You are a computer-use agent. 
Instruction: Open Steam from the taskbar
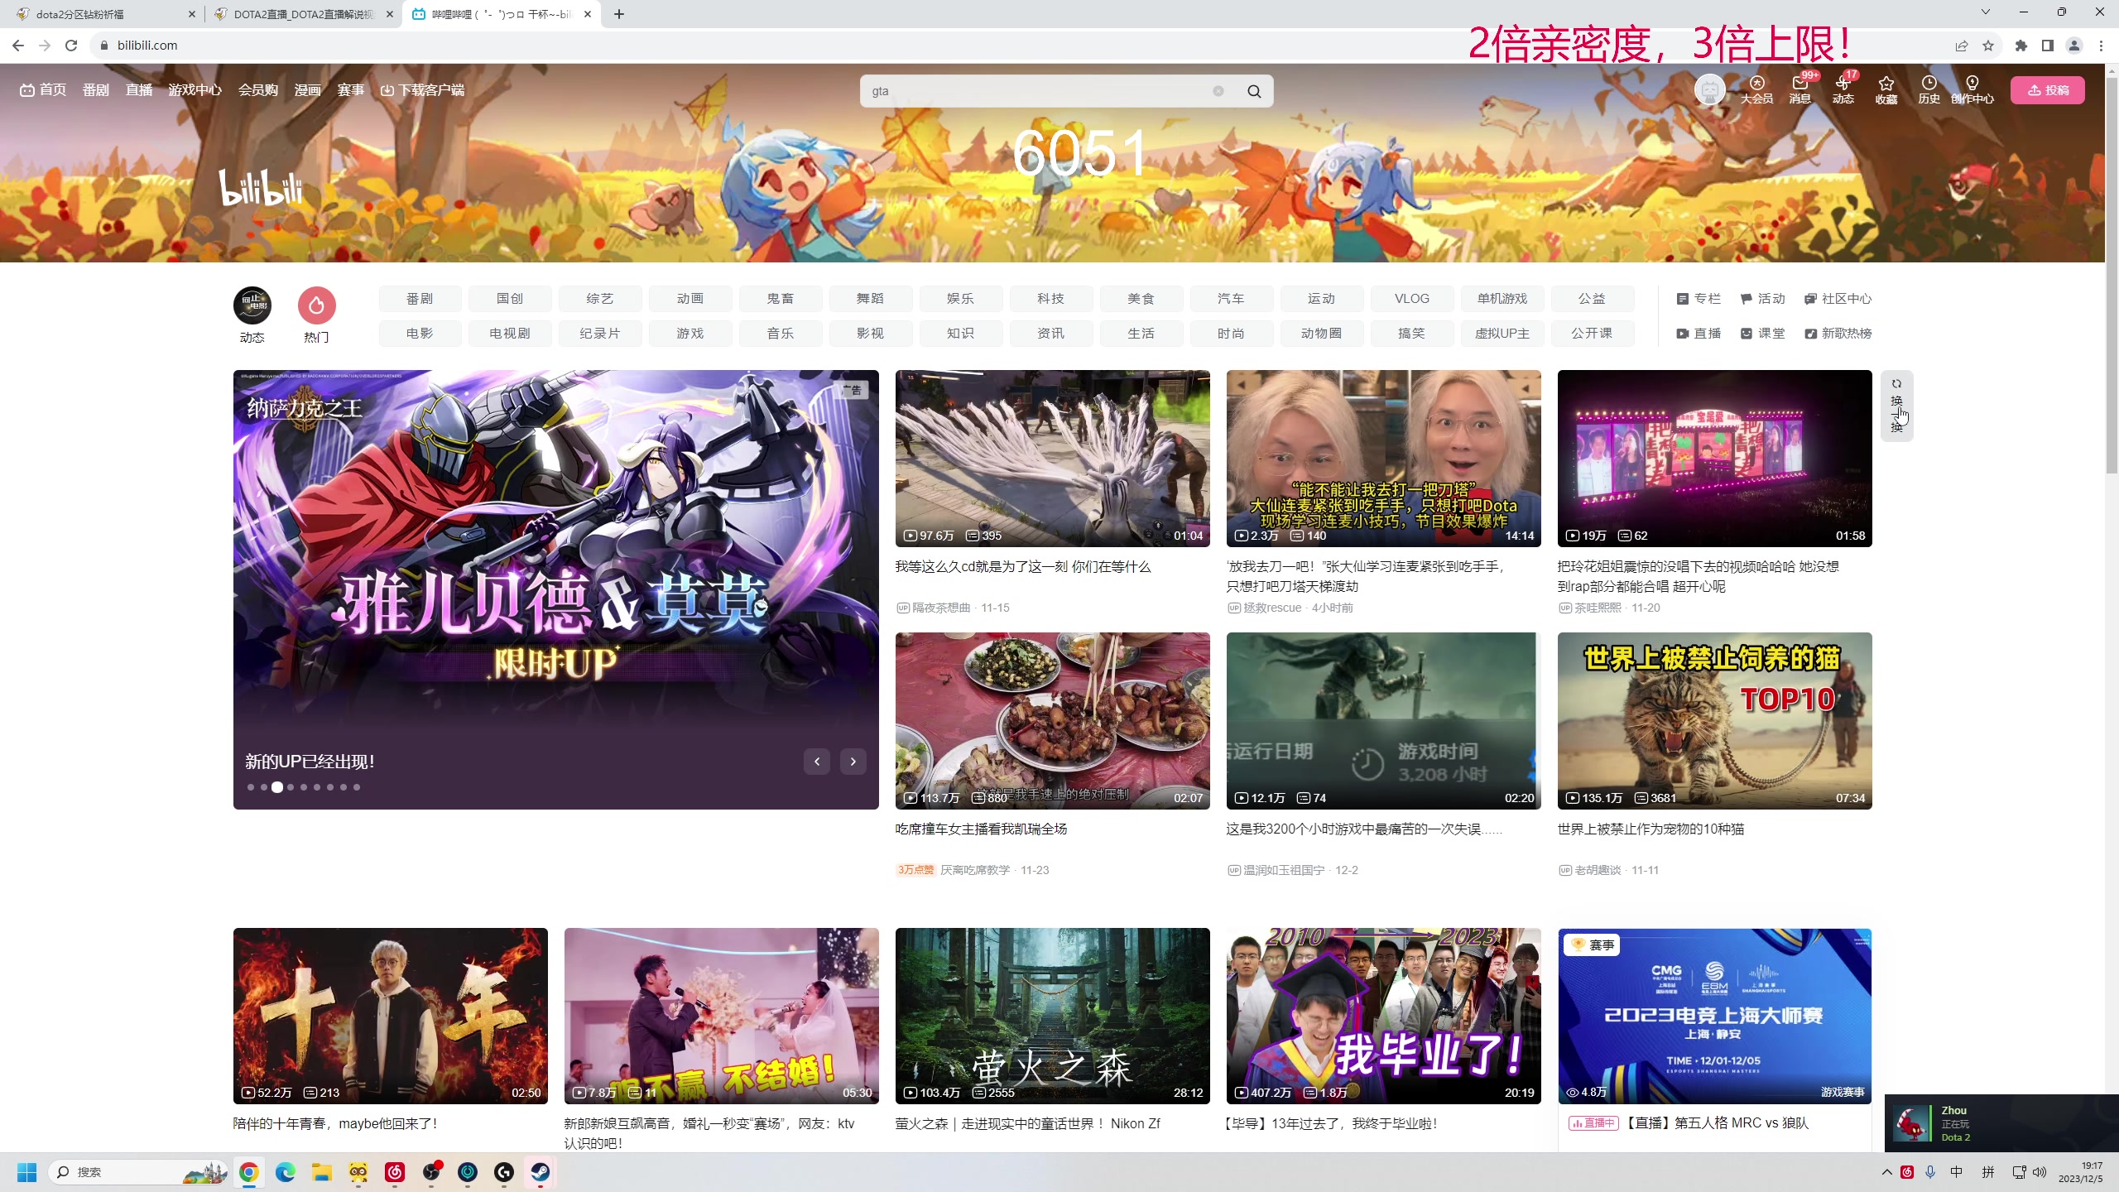pos(541,1172)
